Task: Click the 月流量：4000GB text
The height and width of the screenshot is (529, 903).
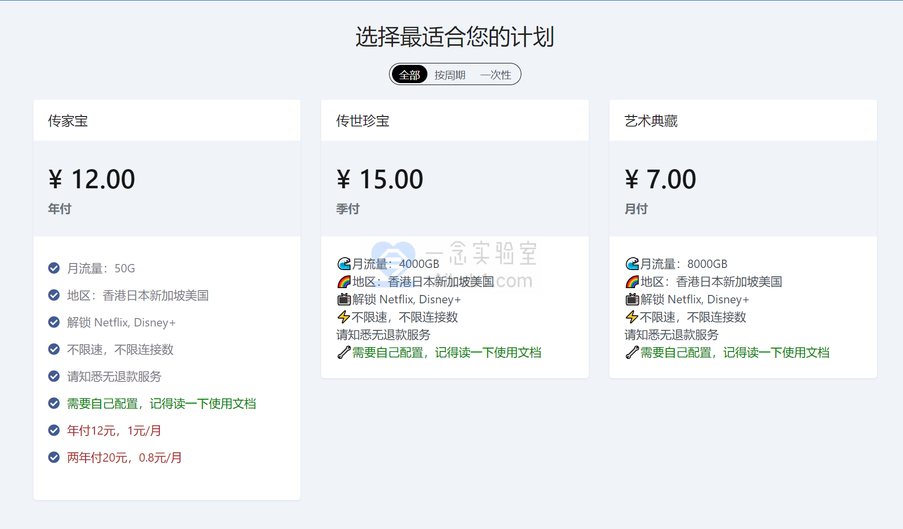Action: click(x=395, y=264)
